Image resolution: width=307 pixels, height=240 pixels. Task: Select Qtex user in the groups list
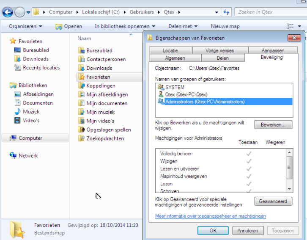click(186, 94)
